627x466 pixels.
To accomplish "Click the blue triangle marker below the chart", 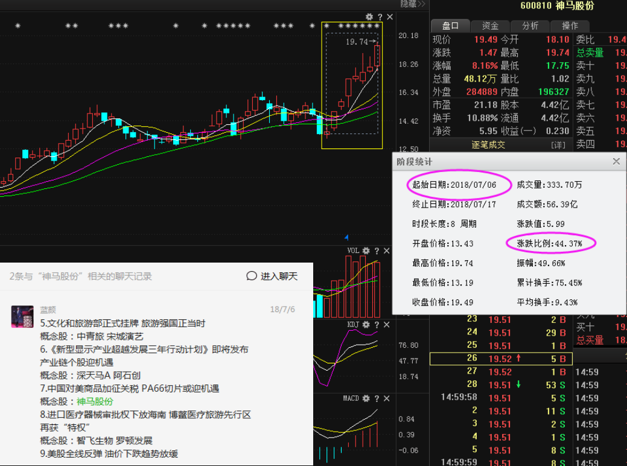I will [346, 237].
